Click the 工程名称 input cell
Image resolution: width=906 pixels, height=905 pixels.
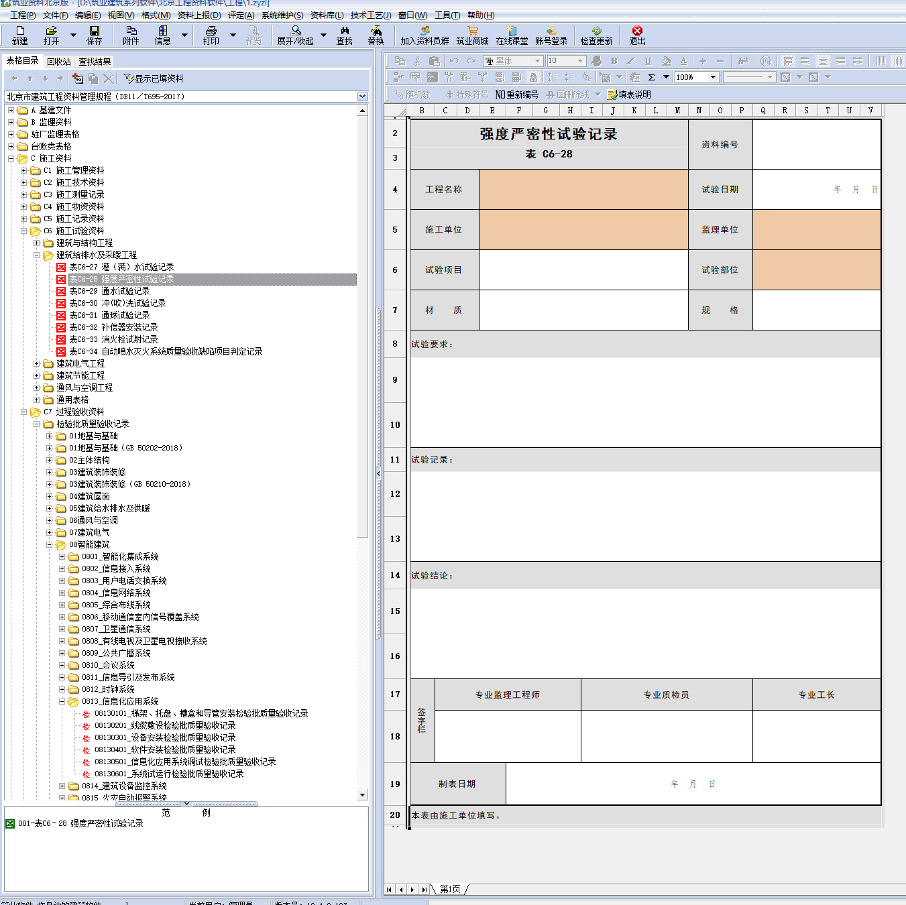click(583, 190)
